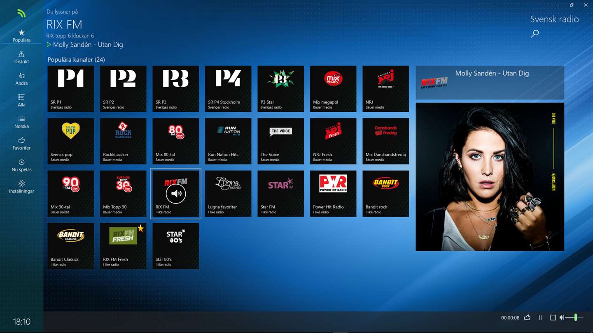593x333 pixels.
Task: Open the Norska channels section
Action: pyautogui.click(x=21, y=122)
